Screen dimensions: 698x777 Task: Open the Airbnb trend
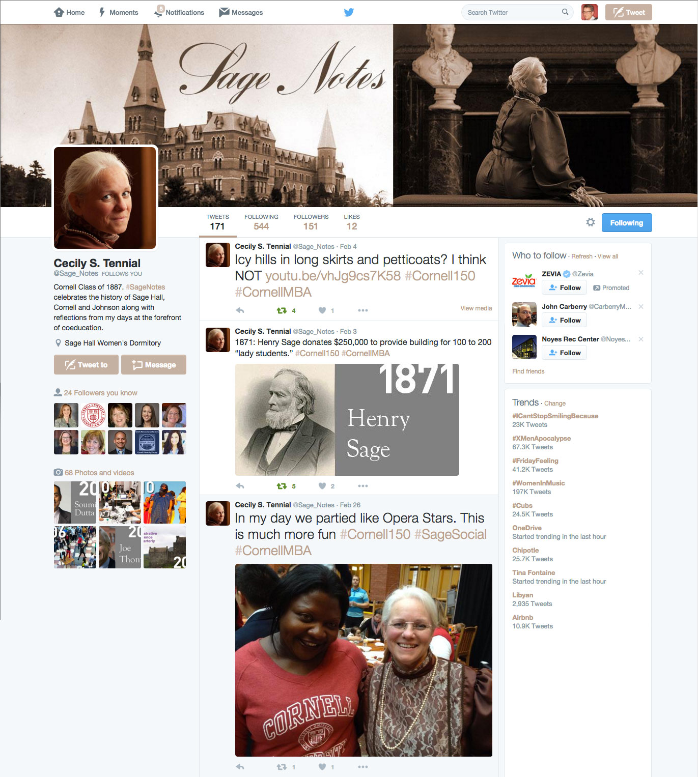click(523, 617)
